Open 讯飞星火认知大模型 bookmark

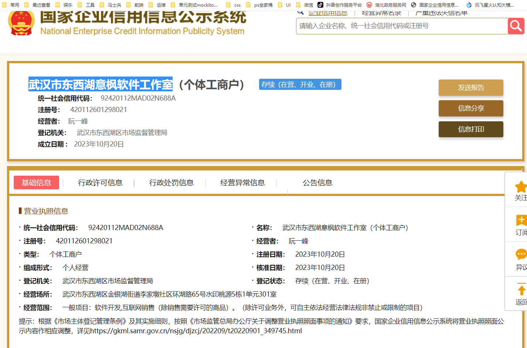(490, 5)
